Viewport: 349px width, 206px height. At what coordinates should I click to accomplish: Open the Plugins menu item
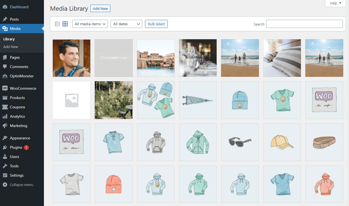[15, 147]
